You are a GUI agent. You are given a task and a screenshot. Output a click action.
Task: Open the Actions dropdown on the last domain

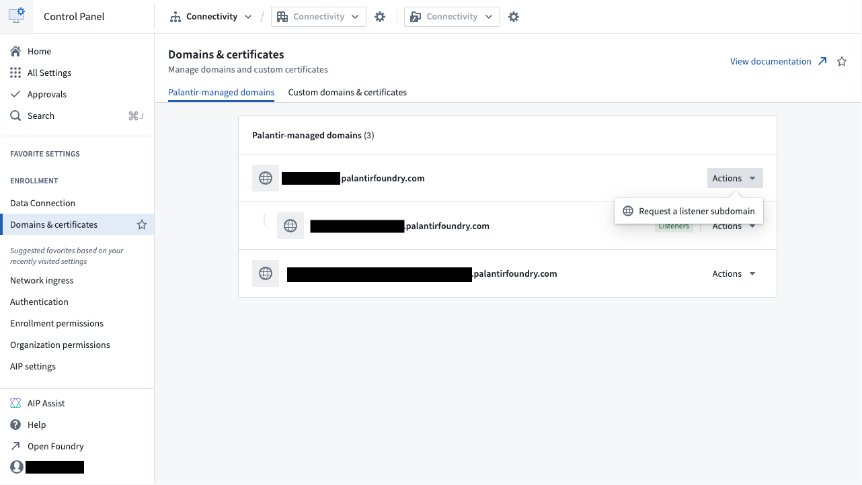point(733,273)
